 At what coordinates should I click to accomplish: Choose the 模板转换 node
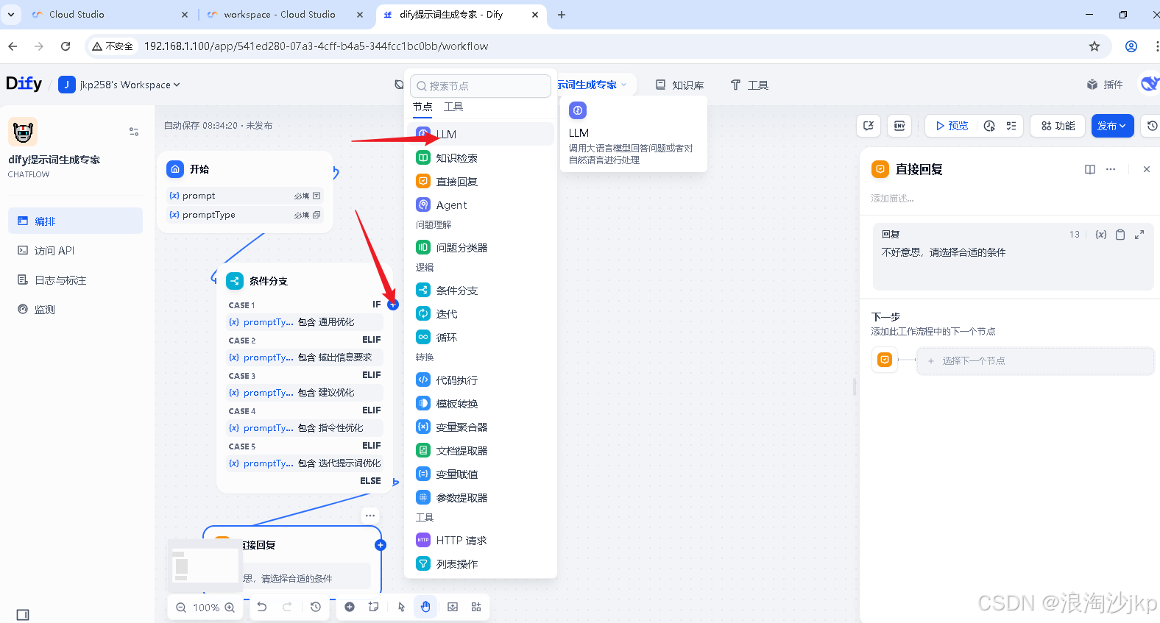pyautogui.click(x=480, y=403)
